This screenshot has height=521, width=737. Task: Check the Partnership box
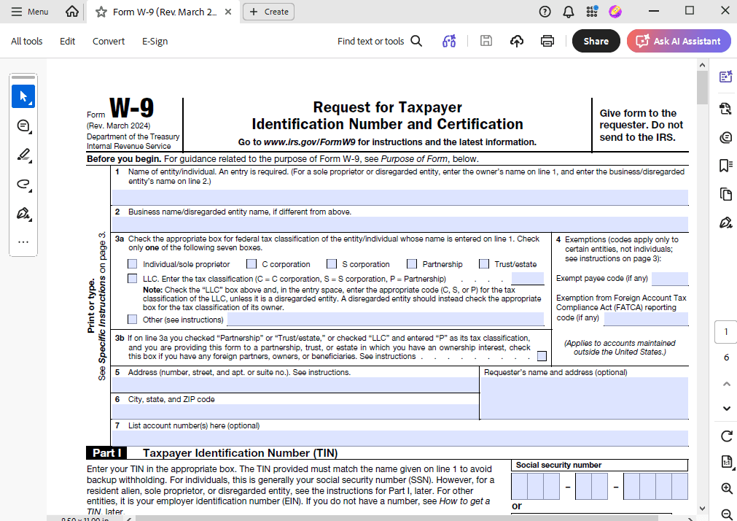(x=412, y=264)
